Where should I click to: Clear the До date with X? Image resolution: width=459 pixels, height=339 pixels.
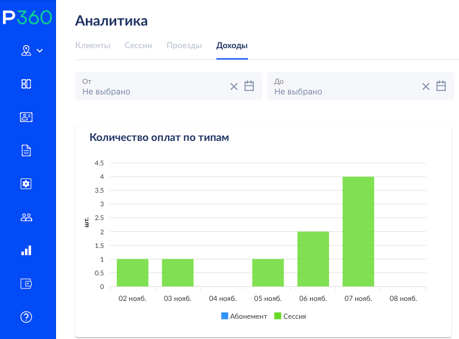(426, 86)
